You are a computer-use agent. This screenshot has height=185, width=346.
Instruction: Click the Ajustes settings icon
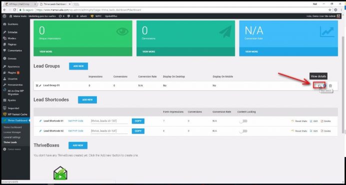4,100
